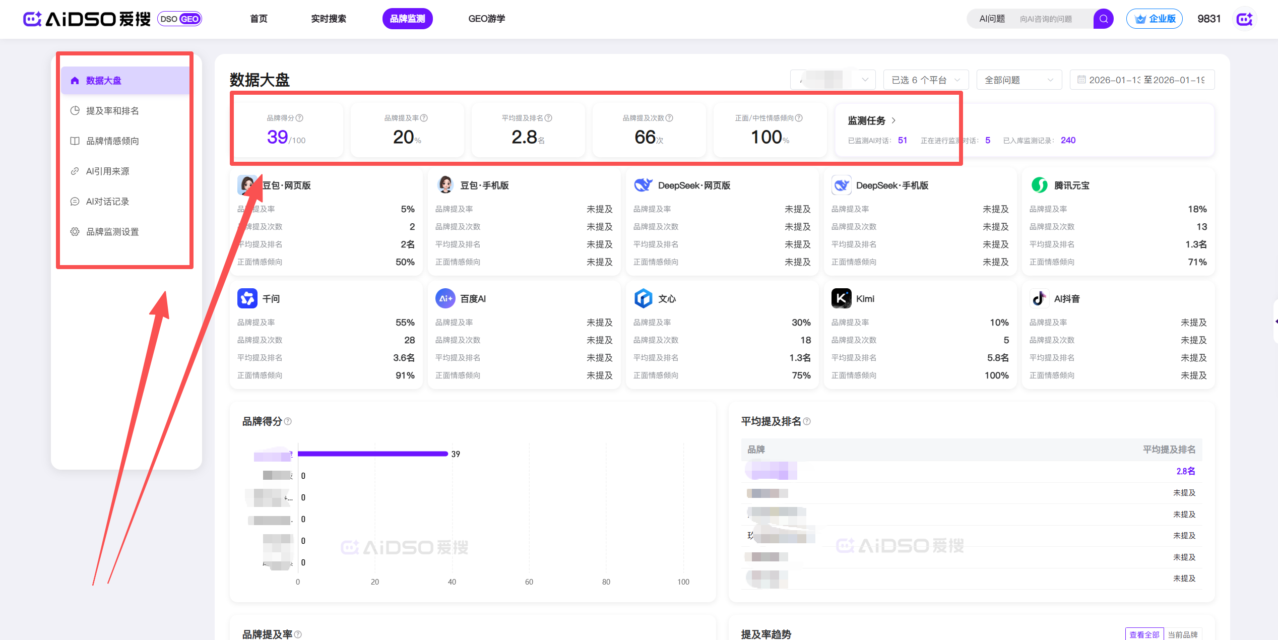Select 提及率和排名 in sidebar
Screen dimensions: 1278x640
(x=112, y=111)
